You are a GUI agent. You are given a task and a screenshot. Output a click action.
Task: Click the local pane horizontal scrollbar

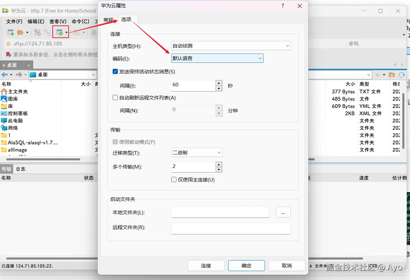(43, 159)
